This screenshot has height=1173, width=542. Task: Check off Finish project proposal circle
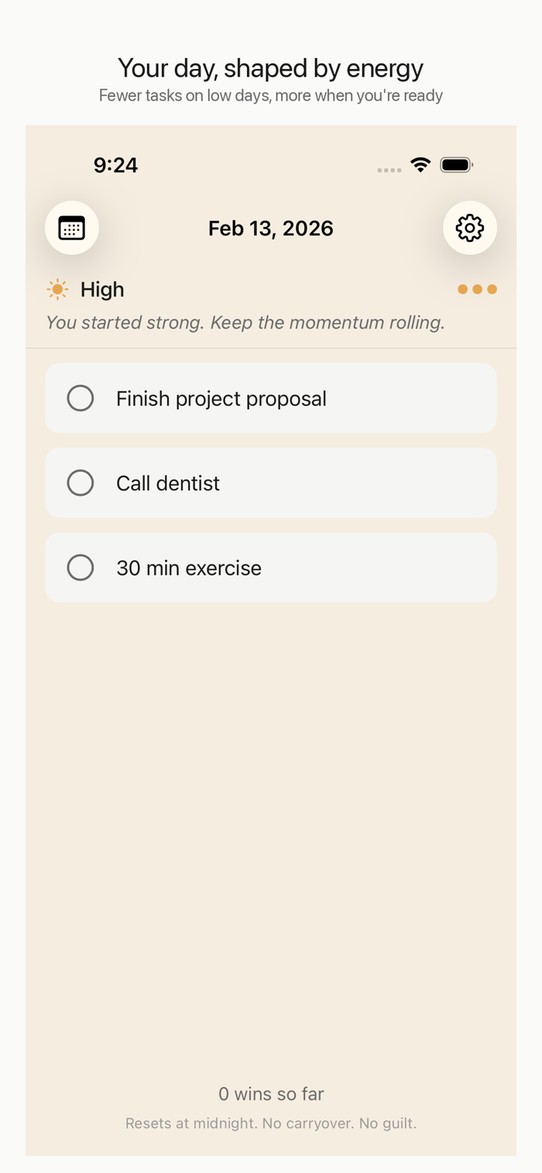(x=81, y=398)
